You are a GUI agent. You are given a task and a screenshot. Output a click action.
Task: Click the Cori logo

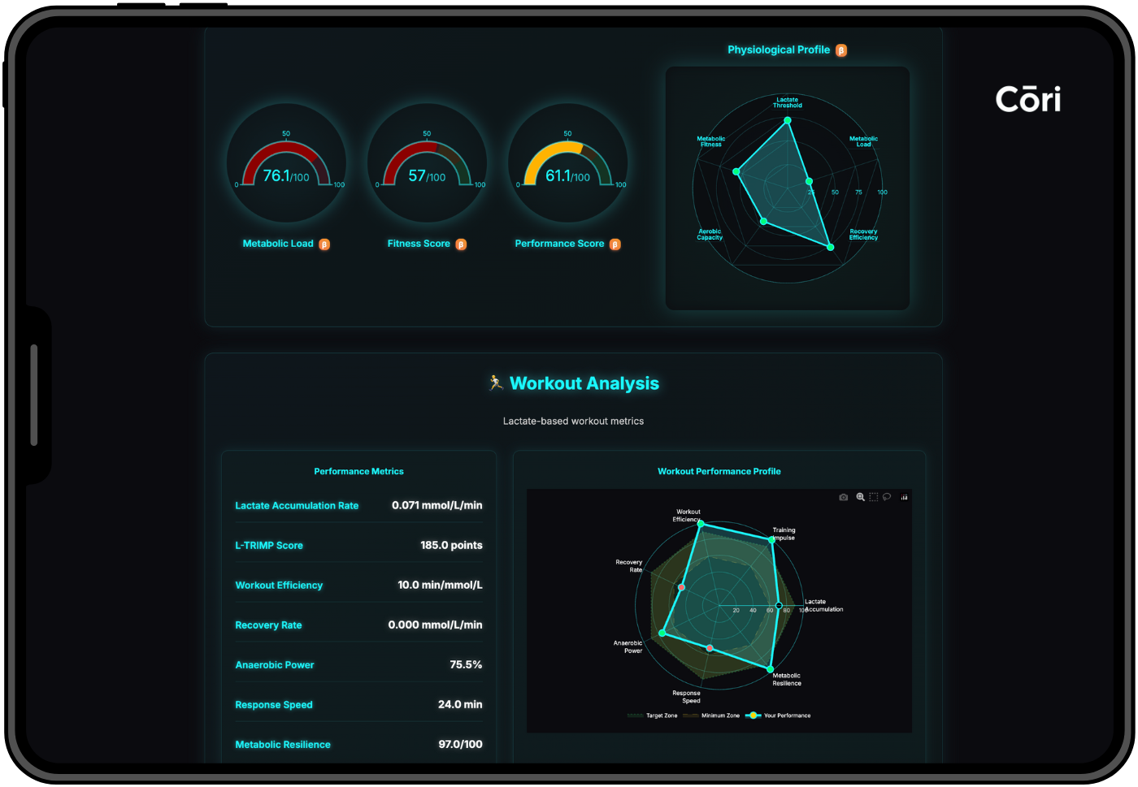coord(1027,99)
